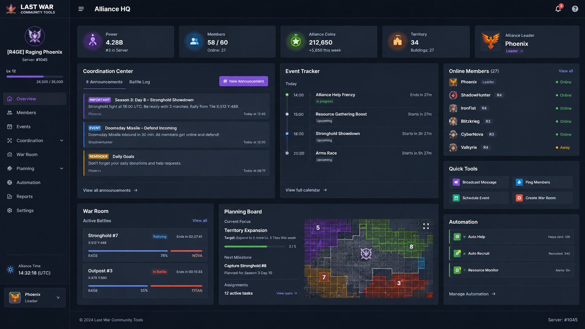
Task: Click the Auto Recruit automation icon
Action: (457, 253)
